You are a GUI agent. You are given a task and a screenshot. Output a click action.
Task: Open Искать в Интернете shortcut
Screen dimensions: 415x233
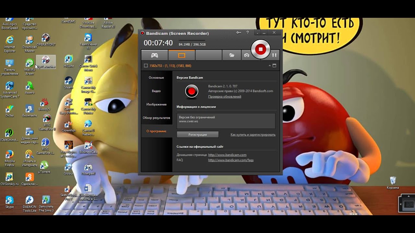pyautogui.click(x=30, y=158)
